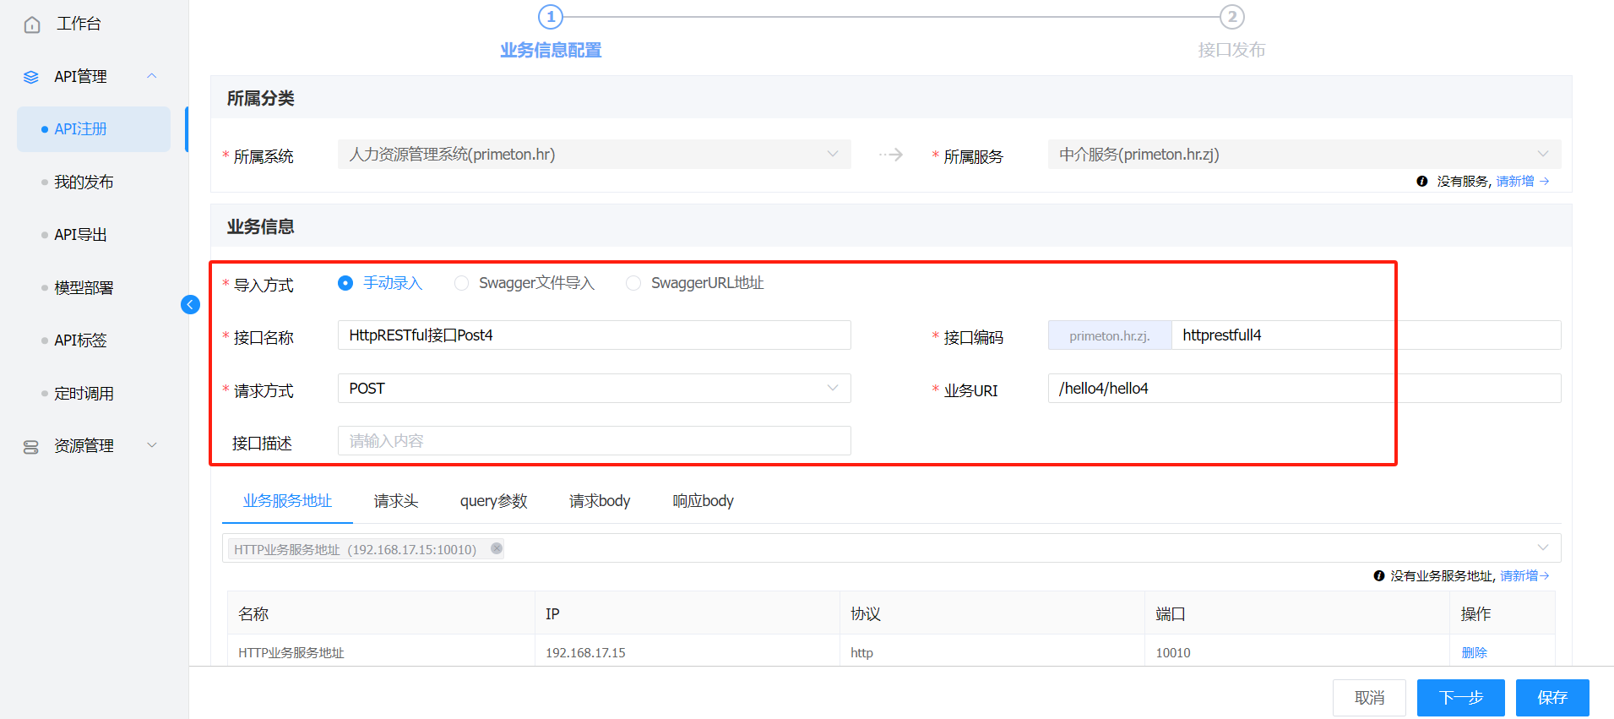This screenshot has height=719, width=1614.
Task: Click info icon beside 没有服务 hint
Action: tap(1421, 182)
